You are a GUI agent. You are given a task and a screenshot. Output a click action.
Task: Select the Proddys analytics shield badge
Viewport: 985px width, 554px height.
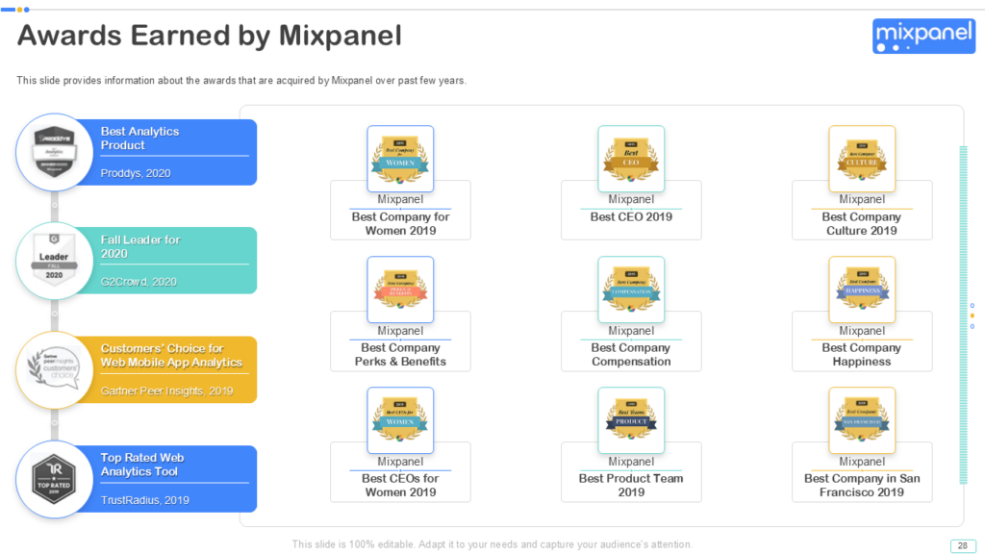[55, 152]
